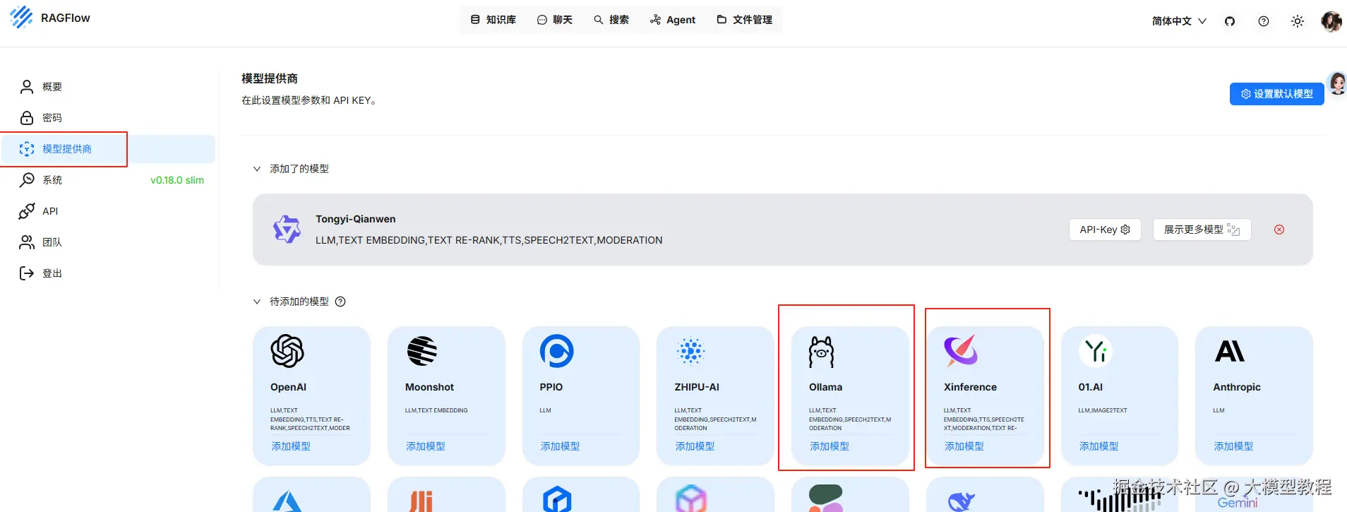1347x512 pixels.
Task: Click 添加模型 on the Moonshot card
Action: tap(426, 446)
